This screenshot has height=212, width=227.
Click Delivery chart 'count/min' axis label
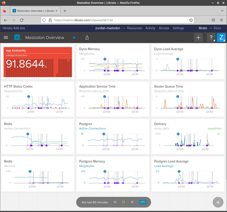pyautogui.click(x=215, y=129)
